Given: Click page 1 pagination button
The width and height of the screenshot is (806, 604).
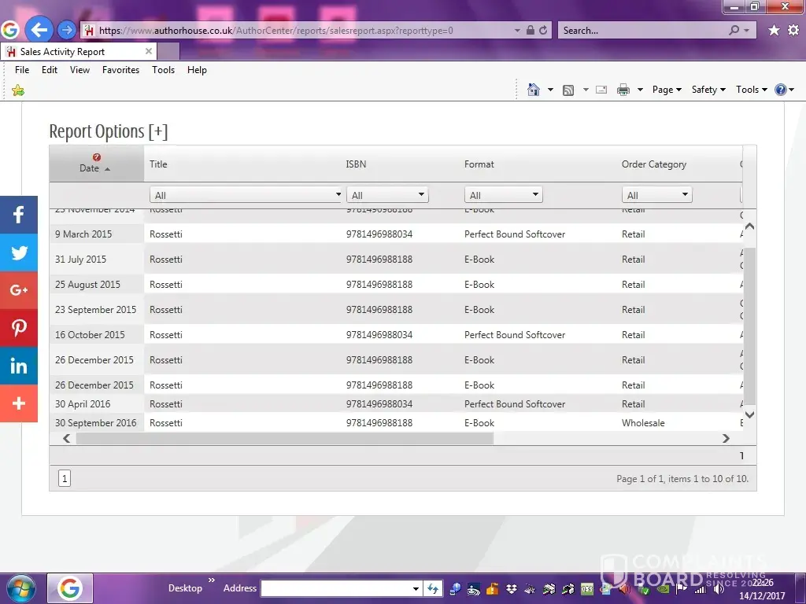Looking at the screenshot, I should click(65, 478).
